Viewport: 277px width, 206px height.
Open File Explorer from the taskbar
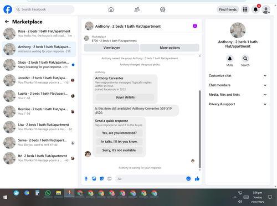(x=59, y=193)
